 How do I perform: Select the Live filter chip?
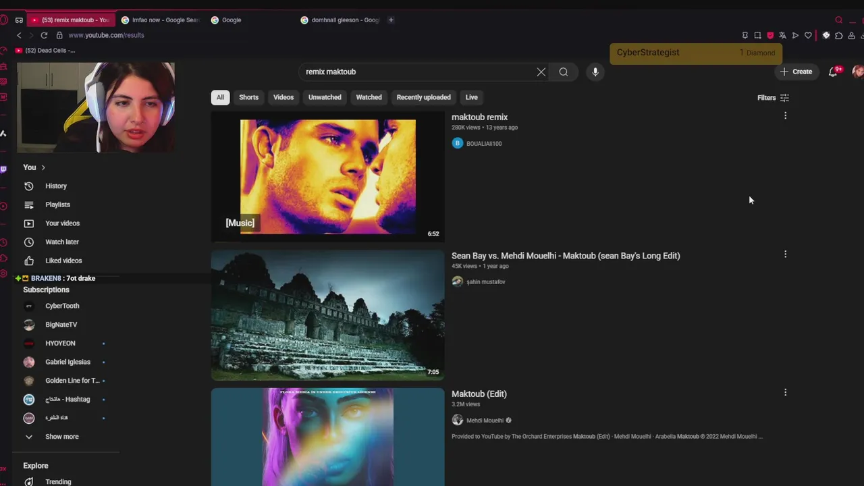click(x=471, y=97)
